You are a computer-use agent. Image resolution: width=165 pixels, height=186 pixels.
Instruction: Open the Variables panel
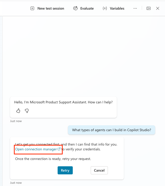(113, 8)
